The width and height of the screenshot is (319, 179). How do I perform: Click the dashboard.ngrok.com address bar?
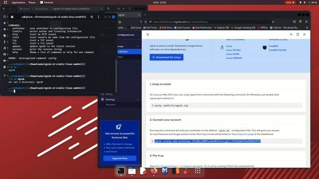click(207, 22)
